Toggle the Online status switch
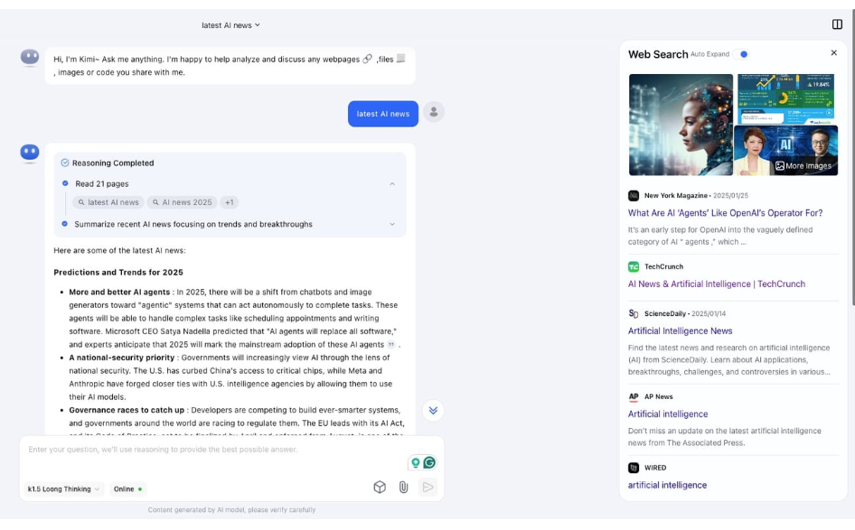This screenshot has height=530, width=855. 128,489
